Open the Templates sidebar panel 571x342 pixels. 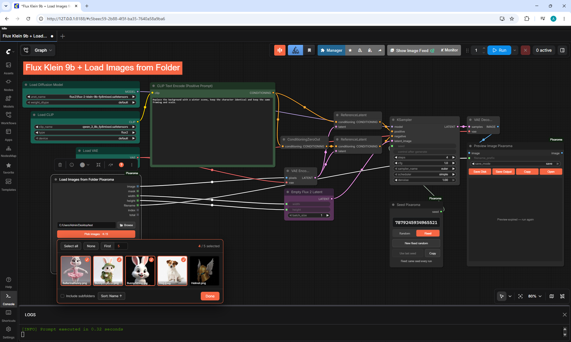9,185
